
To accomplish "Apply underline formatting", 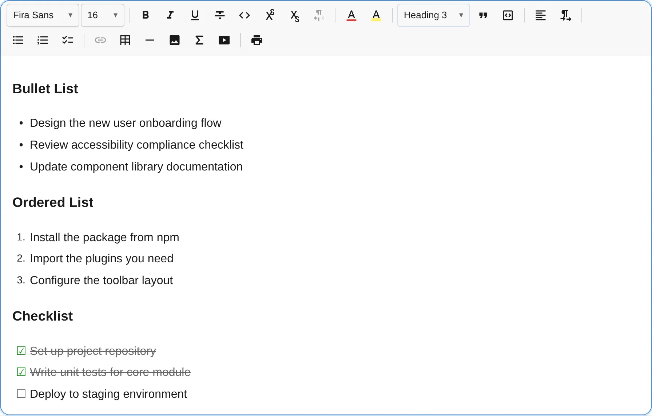I will click(195, 15).
